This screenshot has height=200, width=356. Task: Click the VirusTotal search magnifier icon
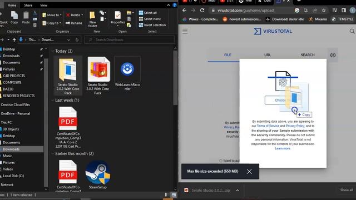tap(352, 31)
